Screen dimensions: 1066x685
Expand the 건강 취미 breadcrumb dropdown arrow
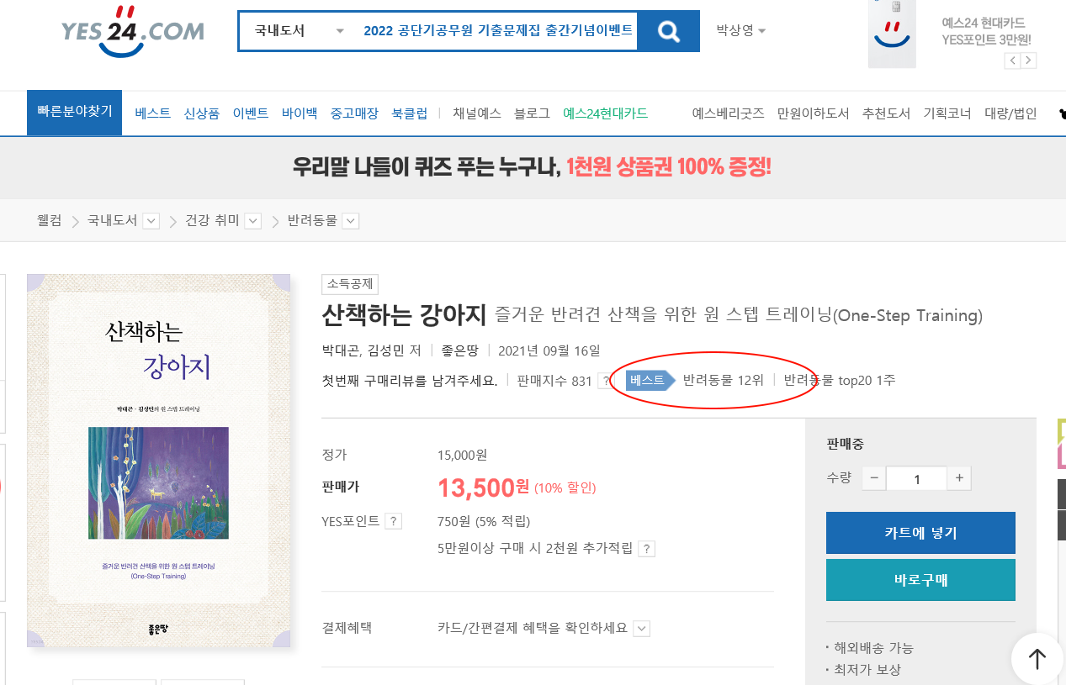252,221
